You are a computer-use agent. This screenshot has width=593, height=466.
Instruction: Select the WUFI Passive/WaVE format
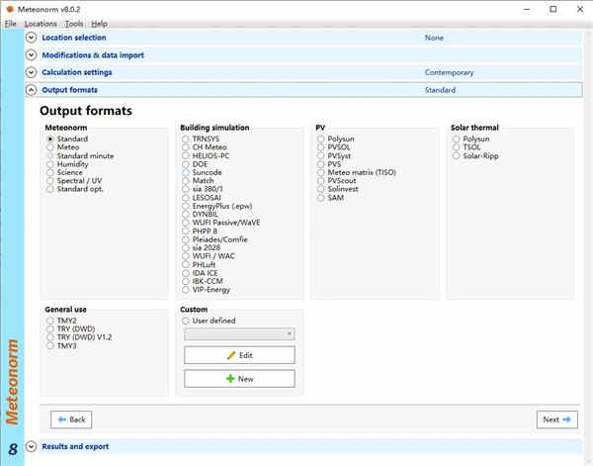click(220, 223)
